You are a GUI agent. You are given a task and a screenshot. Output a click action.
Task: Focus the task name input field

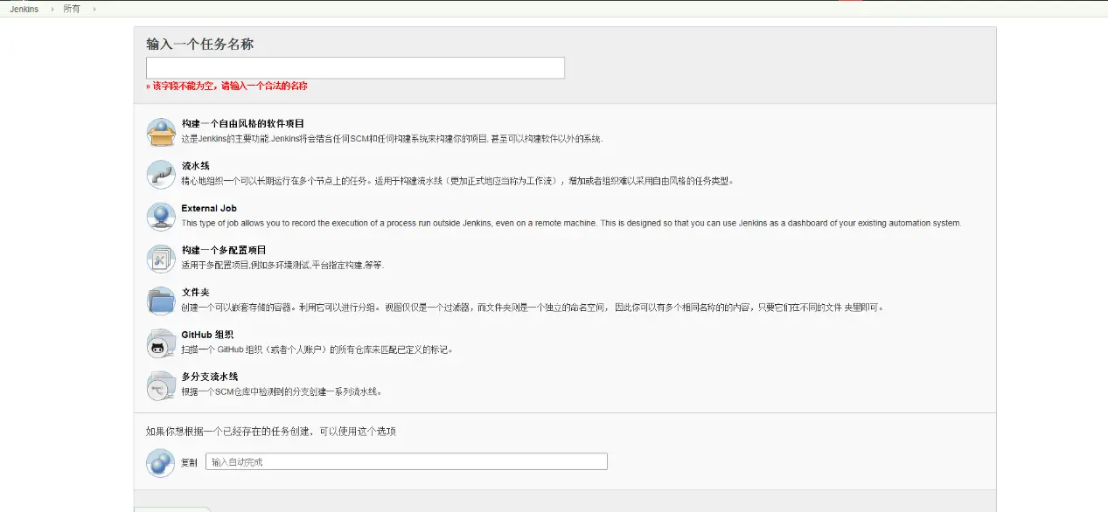coord(355,67)
